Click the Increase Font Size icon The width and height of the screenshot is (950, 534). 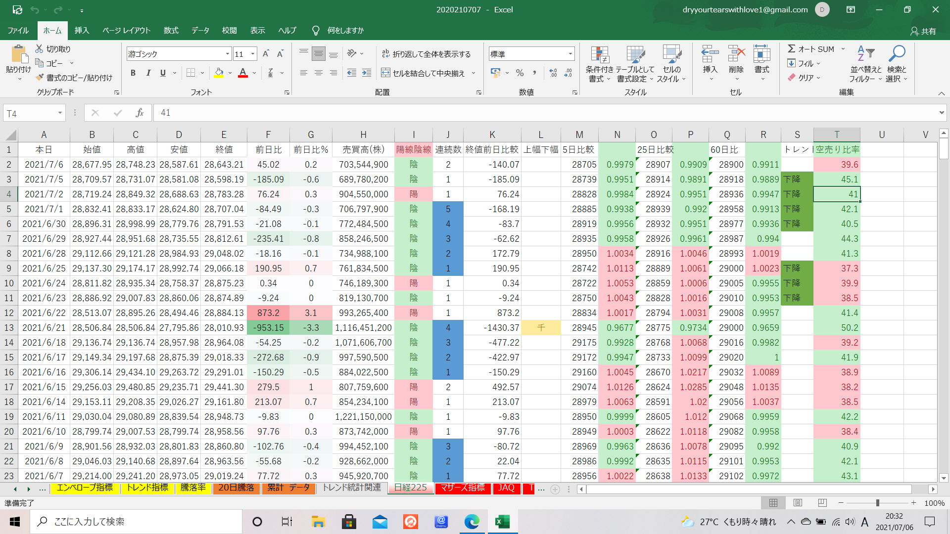266,54
